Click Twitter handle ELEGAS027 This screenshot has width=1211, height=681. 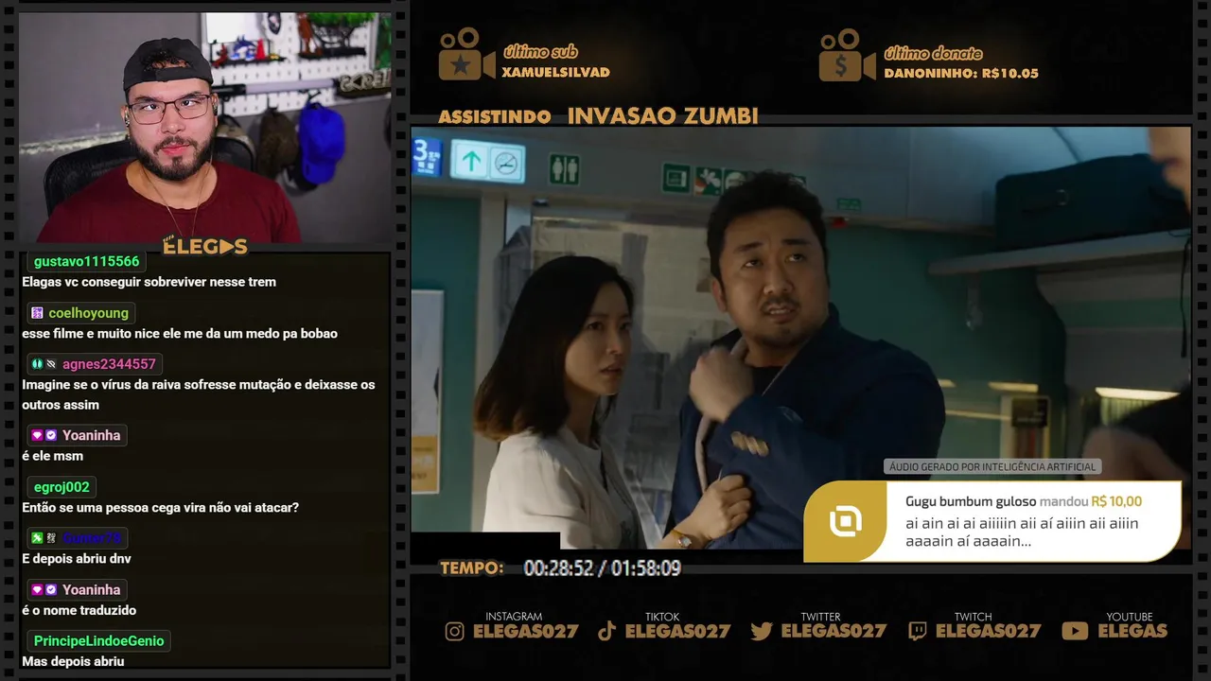click(x=834, y=631)
